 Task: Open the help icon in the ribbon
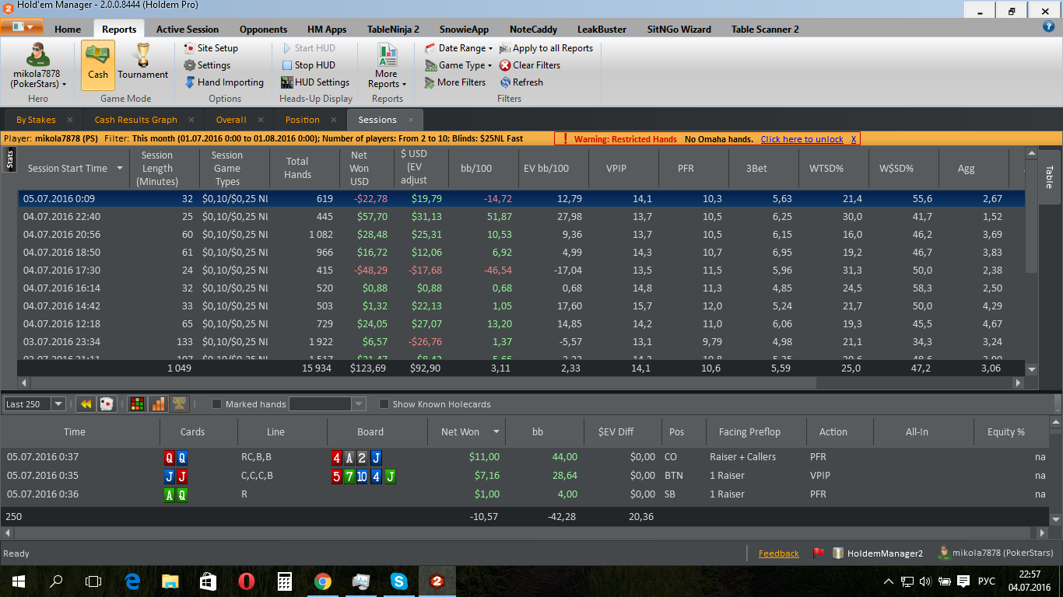pos(1048,26)
